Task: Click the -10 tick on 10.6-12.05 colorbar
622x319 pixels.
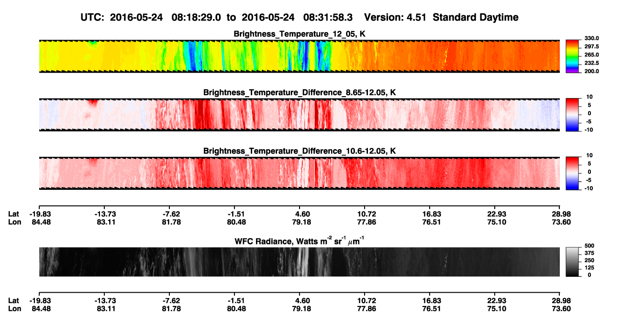Action: [x=588, y=188]
